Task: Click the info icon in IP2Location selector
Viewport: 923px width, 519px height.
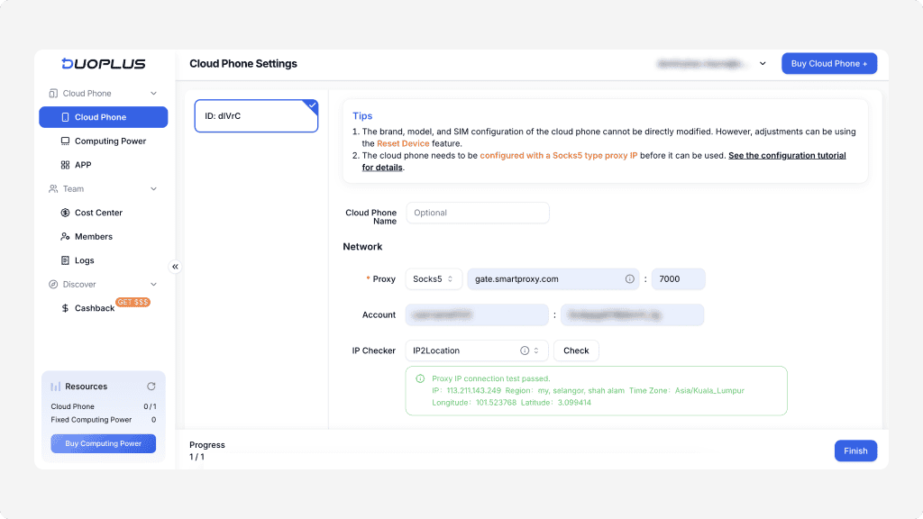Action: pyautogui.click(x=525, y=351)
